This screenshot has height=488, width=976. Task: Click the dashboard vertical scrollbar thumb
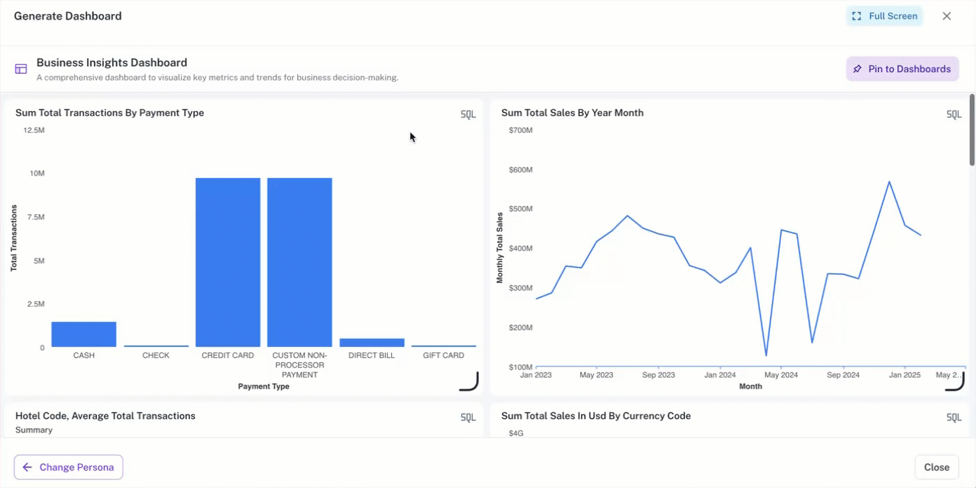point(972,130)
